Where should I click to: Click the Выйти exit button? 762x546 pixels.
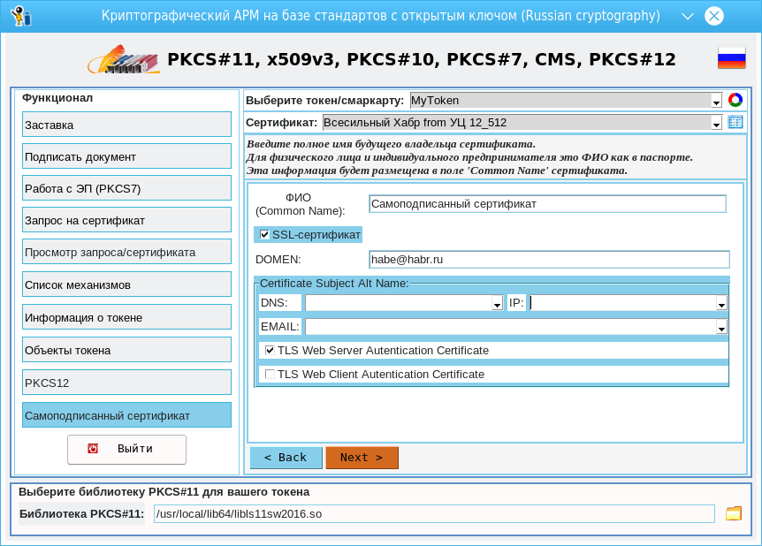pyautogui.click(x=126, y=450)
